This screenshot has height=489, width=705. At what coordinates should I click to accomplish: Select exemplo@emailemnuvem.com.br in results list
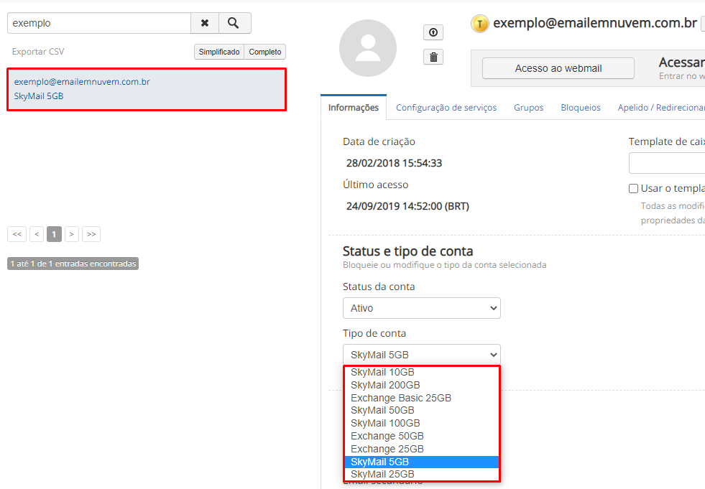[147, 89]
